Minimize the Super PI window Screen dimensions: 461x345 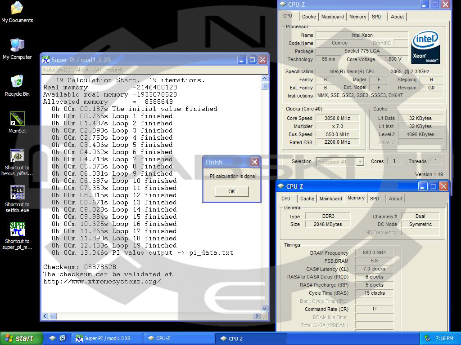(242, 60)
